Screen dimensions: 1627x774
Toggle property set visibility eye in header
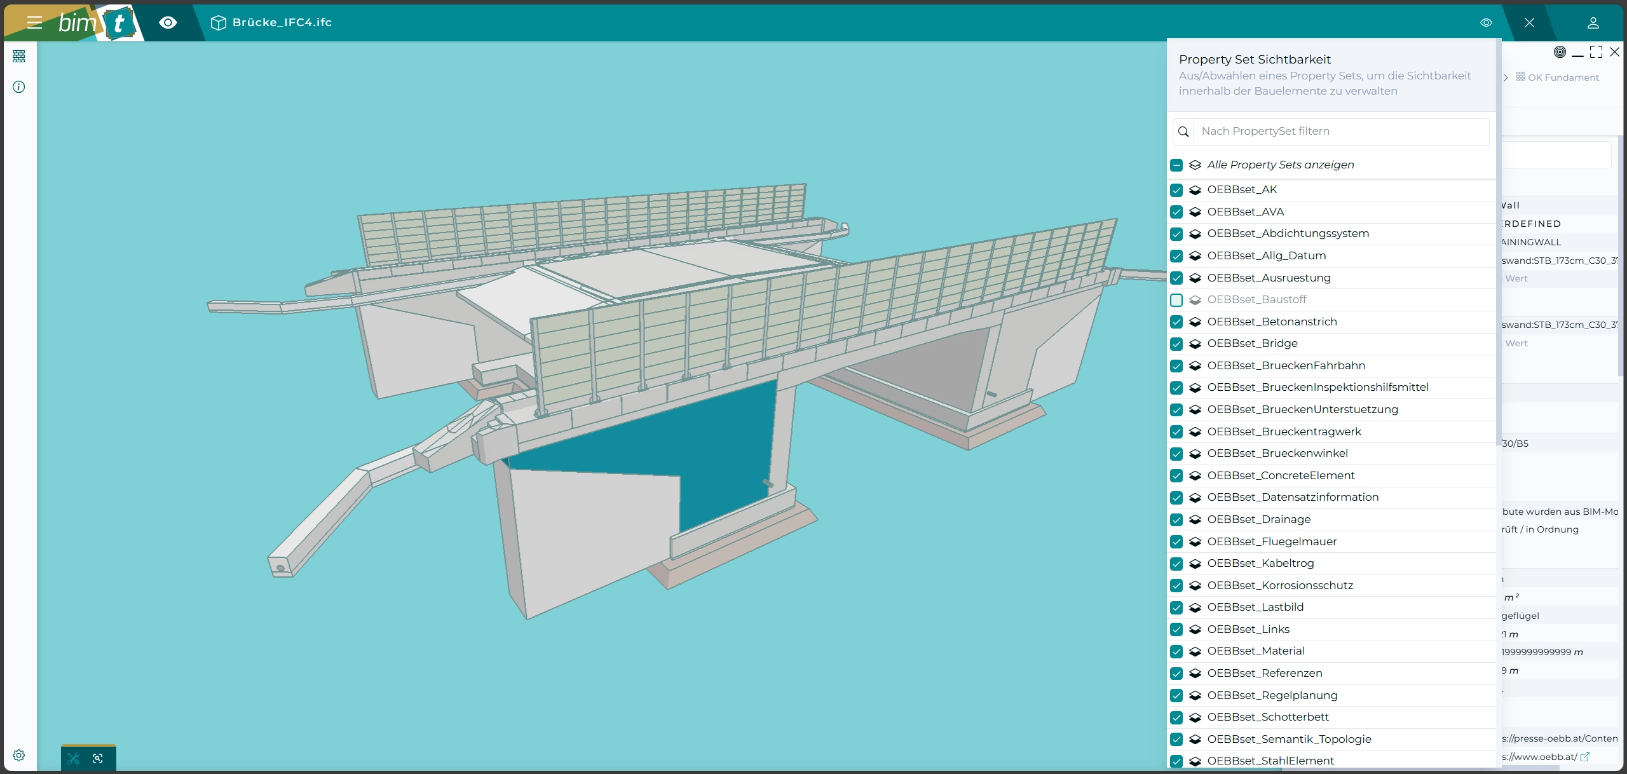(1486, 23)
